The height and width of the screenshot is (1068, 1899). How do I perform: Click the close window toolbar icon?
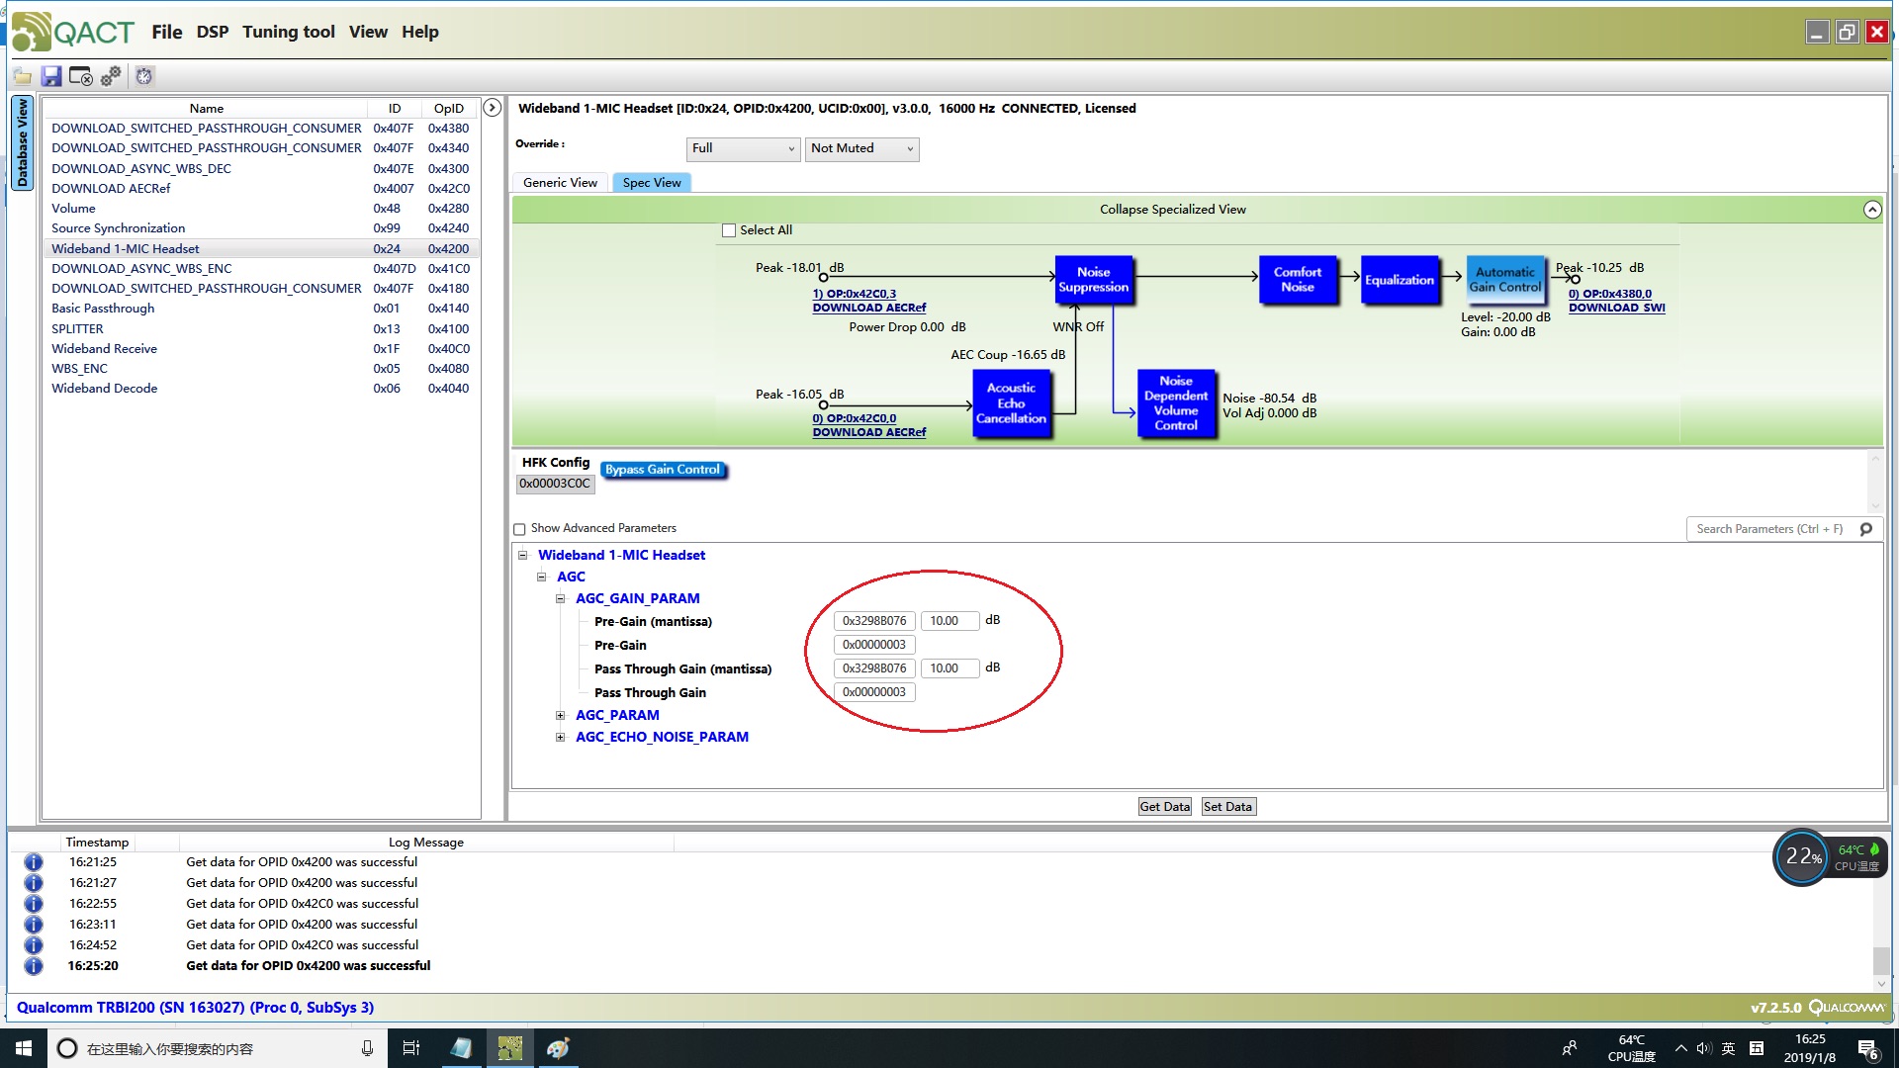[81, 76]
